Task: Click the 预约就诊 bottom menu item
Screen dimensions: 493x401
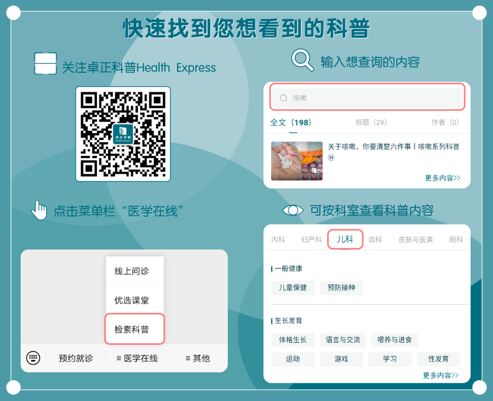Action: (x=76, y=358)
